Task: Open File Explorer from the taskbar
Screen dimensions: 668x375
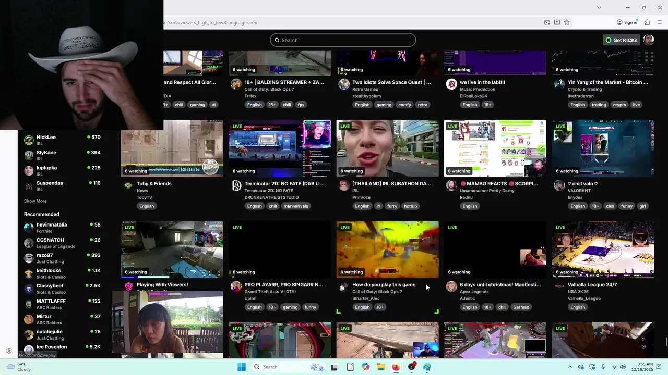Action: point(381,367)
